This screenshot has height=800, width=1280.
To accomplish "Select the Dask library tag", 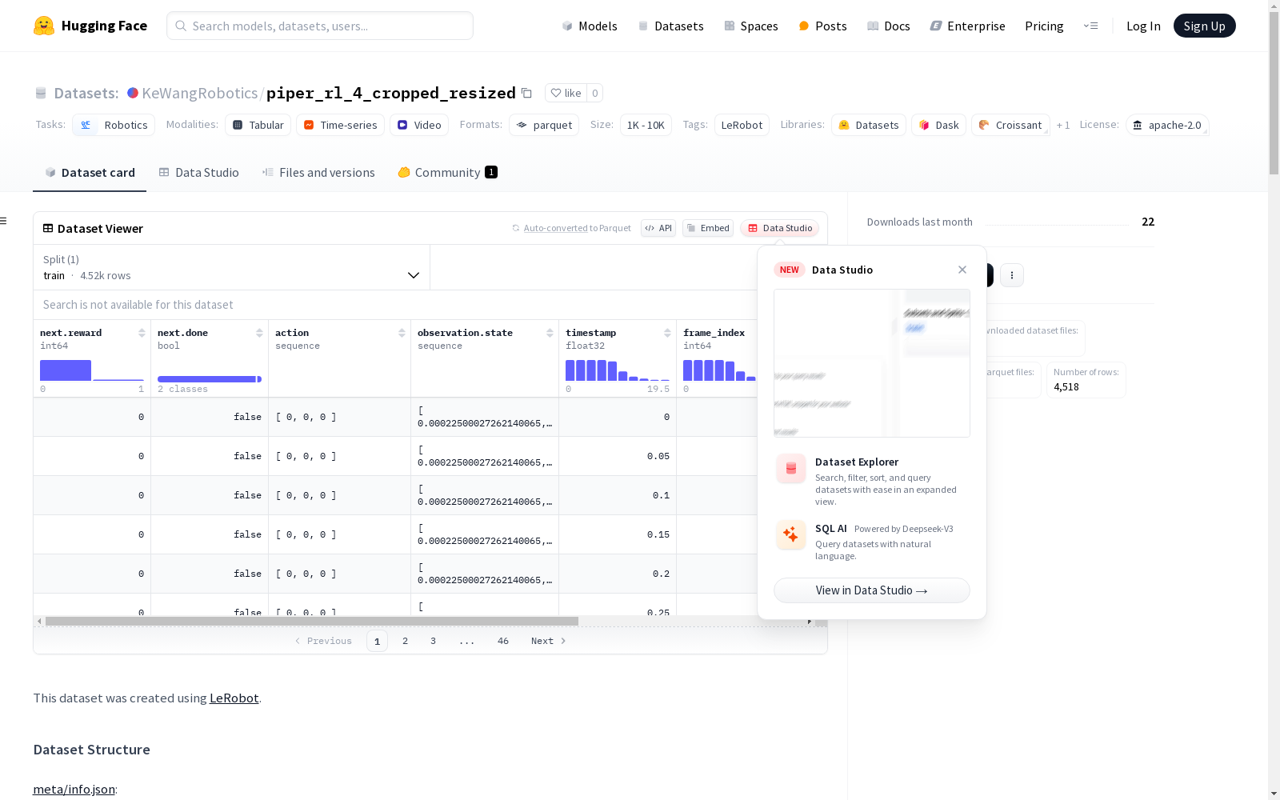I will [938, 125].
